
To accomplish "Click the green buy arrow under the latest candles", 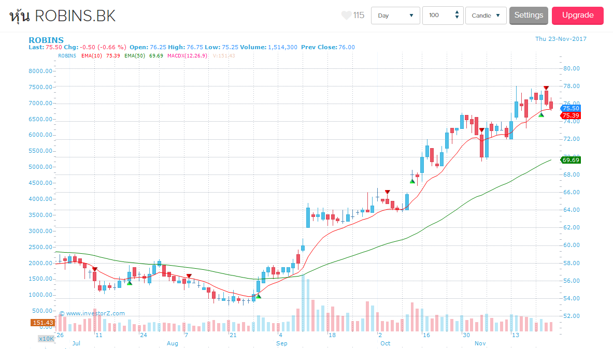I will tap(541, 114).
